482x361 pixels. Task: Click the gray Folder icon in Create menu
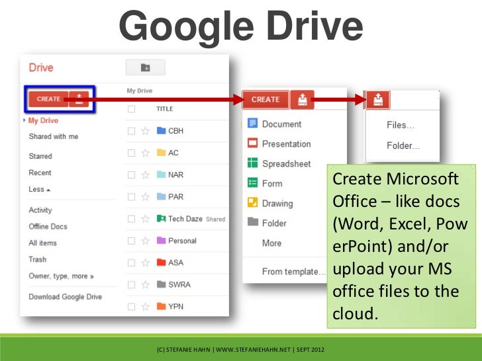click(x=253, y=221)
